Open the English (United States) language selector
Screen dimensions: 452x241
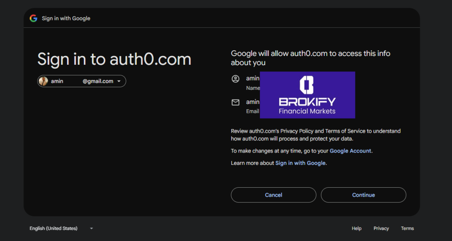53,228
